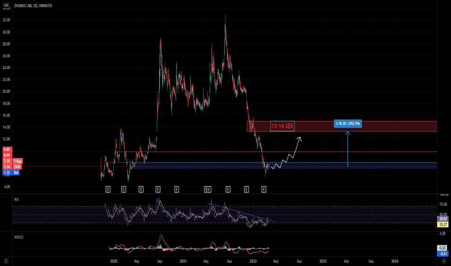Click the 4.00 price axis label
Screen dimensions: 451x266
[x=7, y=187]
